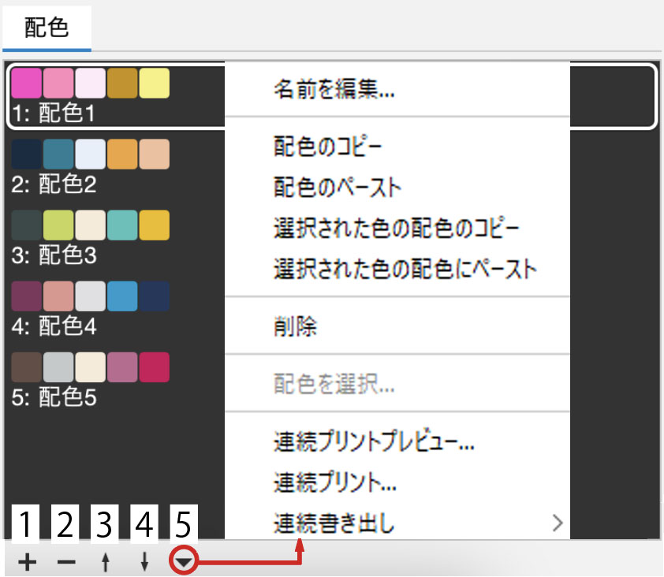664x577 pixels.
Task: Click 選択された色の配色にペースト
Action: [405, 270]
